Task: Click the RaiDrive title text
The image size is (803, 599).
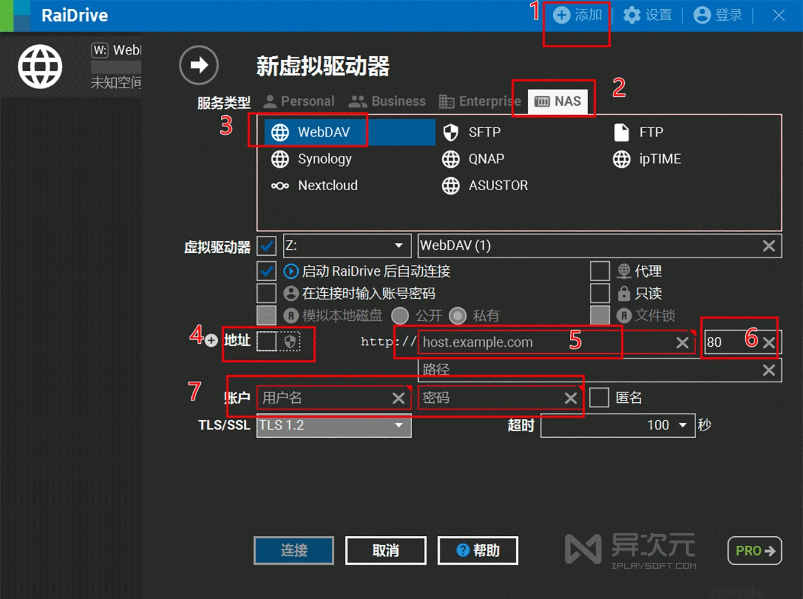Action: [x=74, y=15]
